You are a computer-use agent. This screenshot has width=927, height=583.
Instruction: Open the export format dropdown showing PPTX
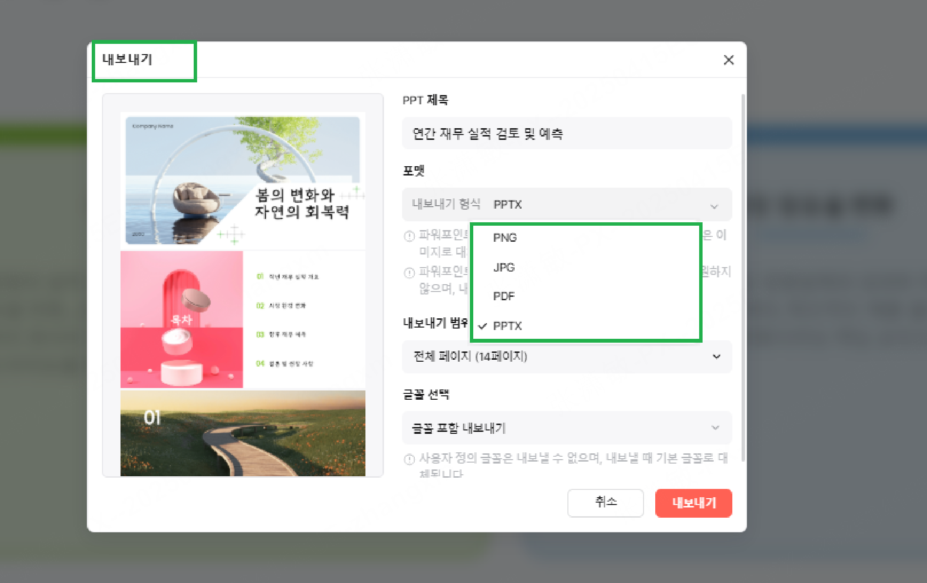567,204
